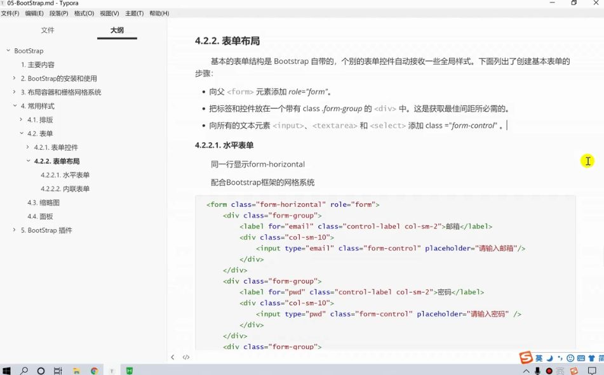This screenshot has height=375, width=604.
Task: Click the Typora taskbar icon
Action: [x=112, y=371]
